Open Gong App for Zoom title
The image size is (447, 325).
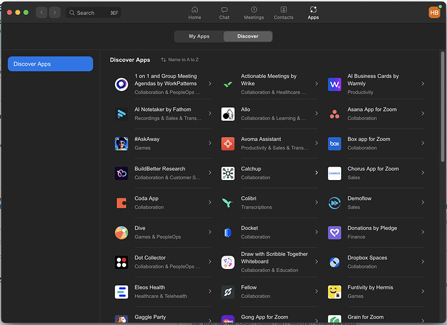pos(264,317)
